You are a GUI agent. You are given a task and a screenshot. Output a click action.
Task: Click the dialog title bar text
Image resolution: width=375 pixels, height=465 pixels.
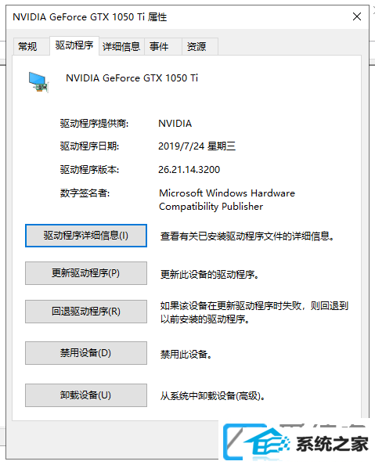pos(89,17)
